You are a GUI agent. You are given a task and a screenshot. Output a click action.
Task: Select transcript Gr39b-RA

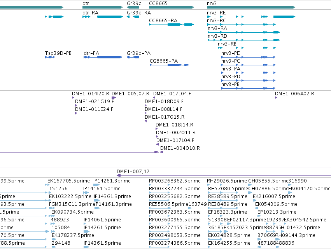139,13
